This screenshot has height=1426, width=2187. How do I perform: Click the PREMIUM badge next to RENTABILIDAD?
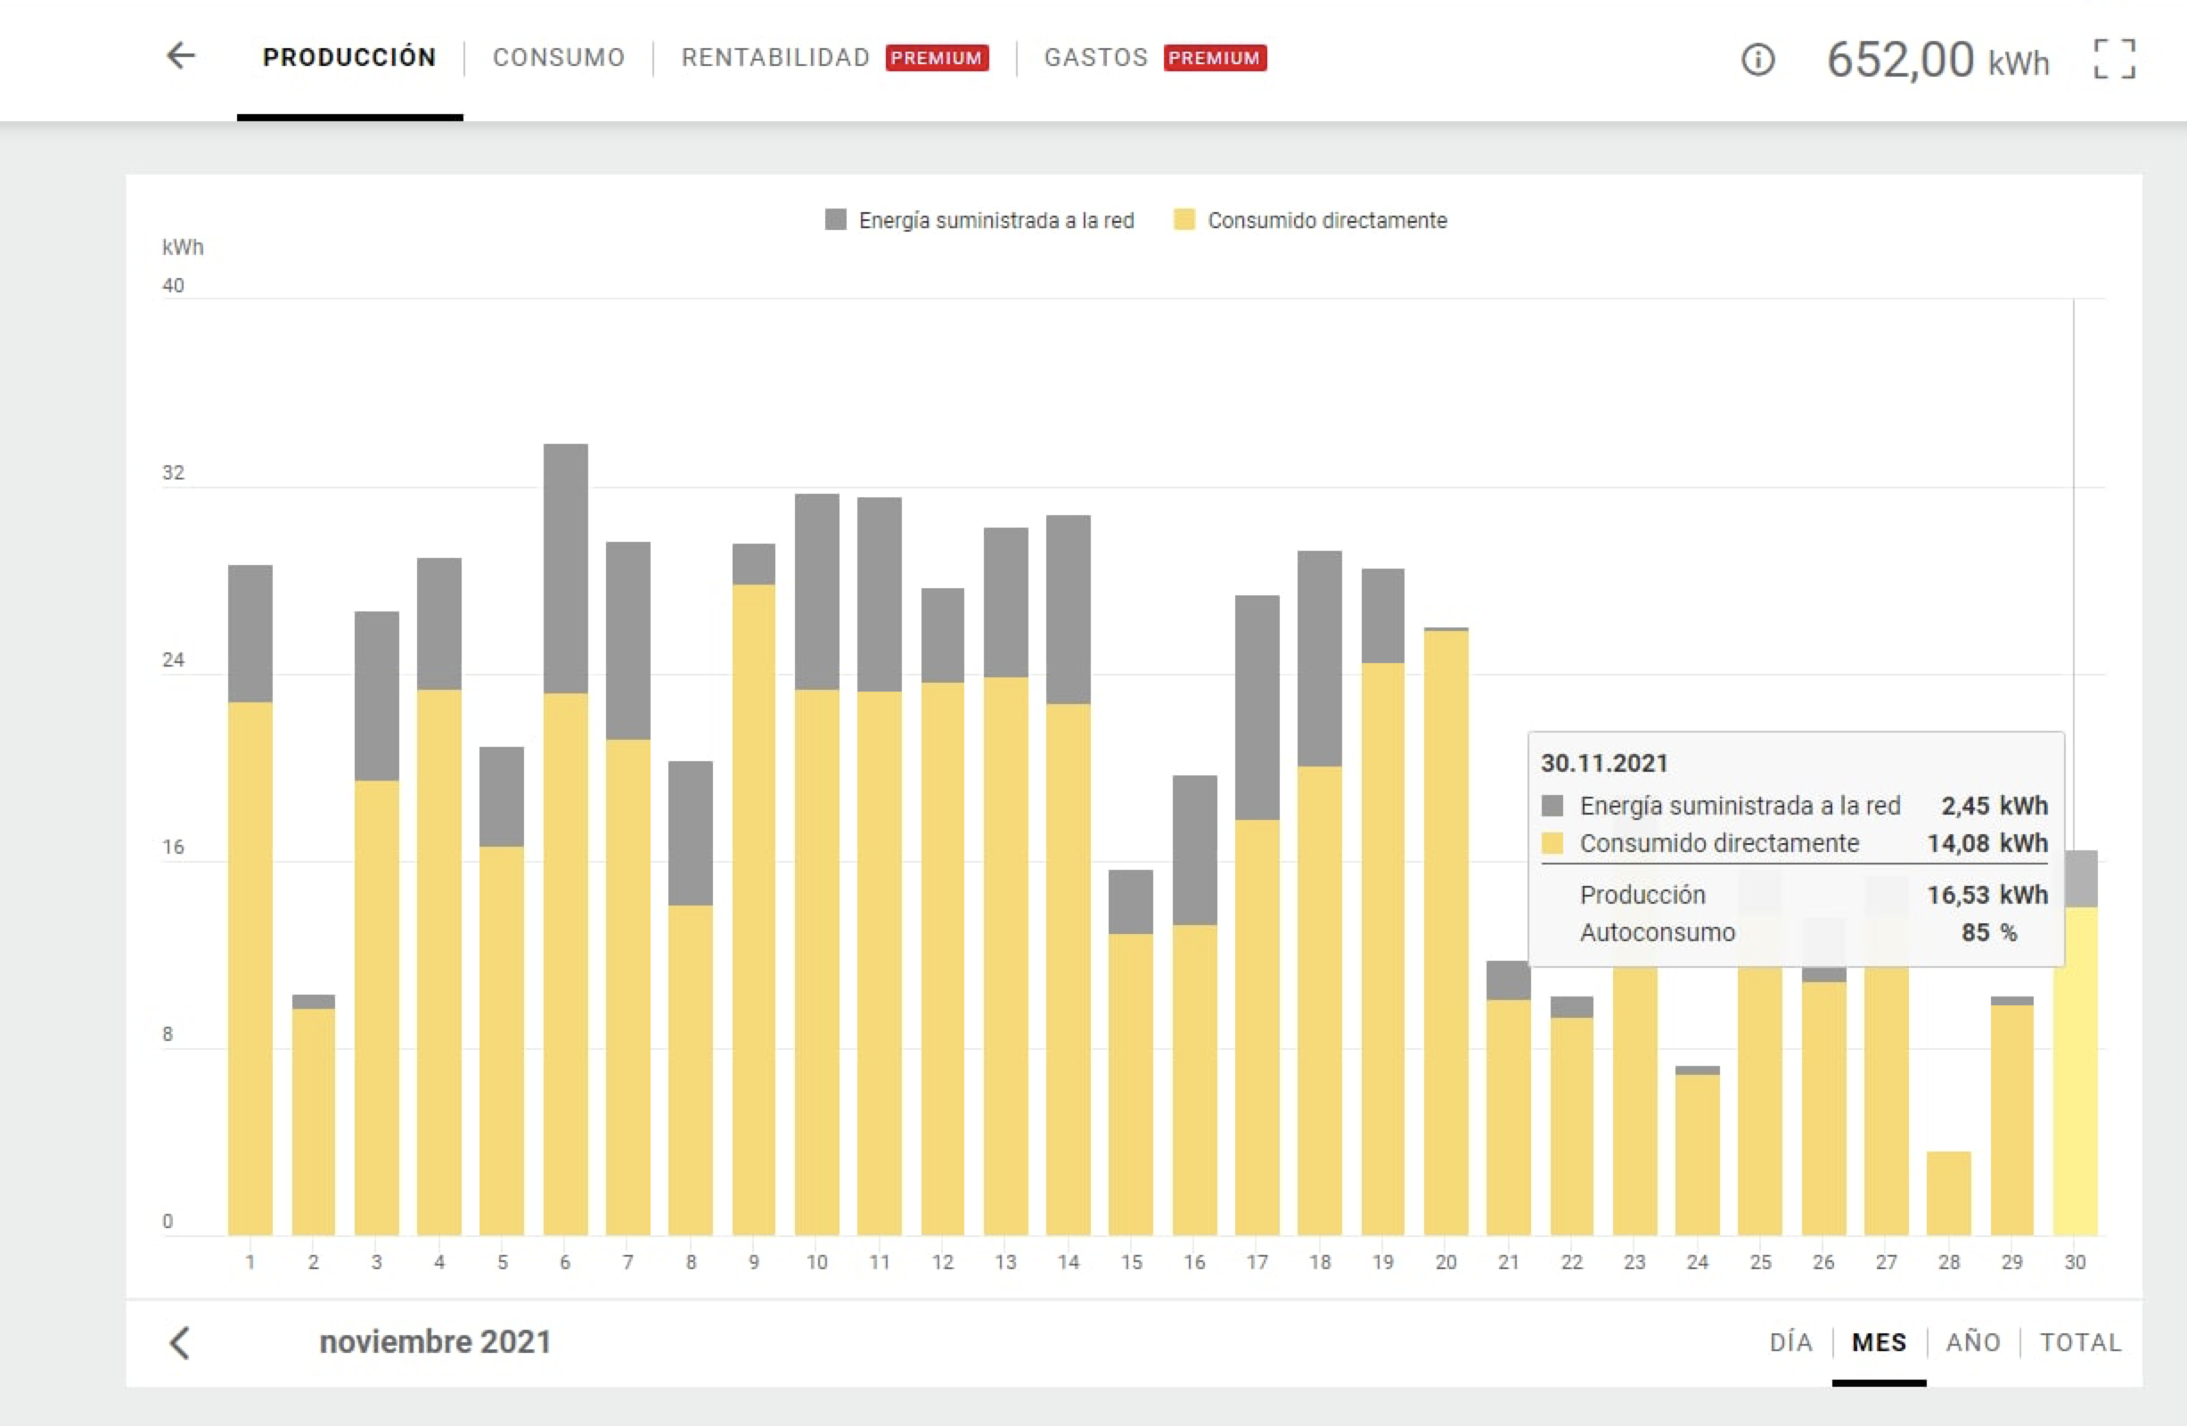(938, 57)
